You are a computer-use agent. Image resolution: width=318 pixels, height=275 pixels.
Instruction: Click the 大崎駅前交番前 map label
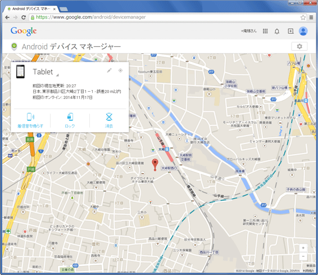185,157
